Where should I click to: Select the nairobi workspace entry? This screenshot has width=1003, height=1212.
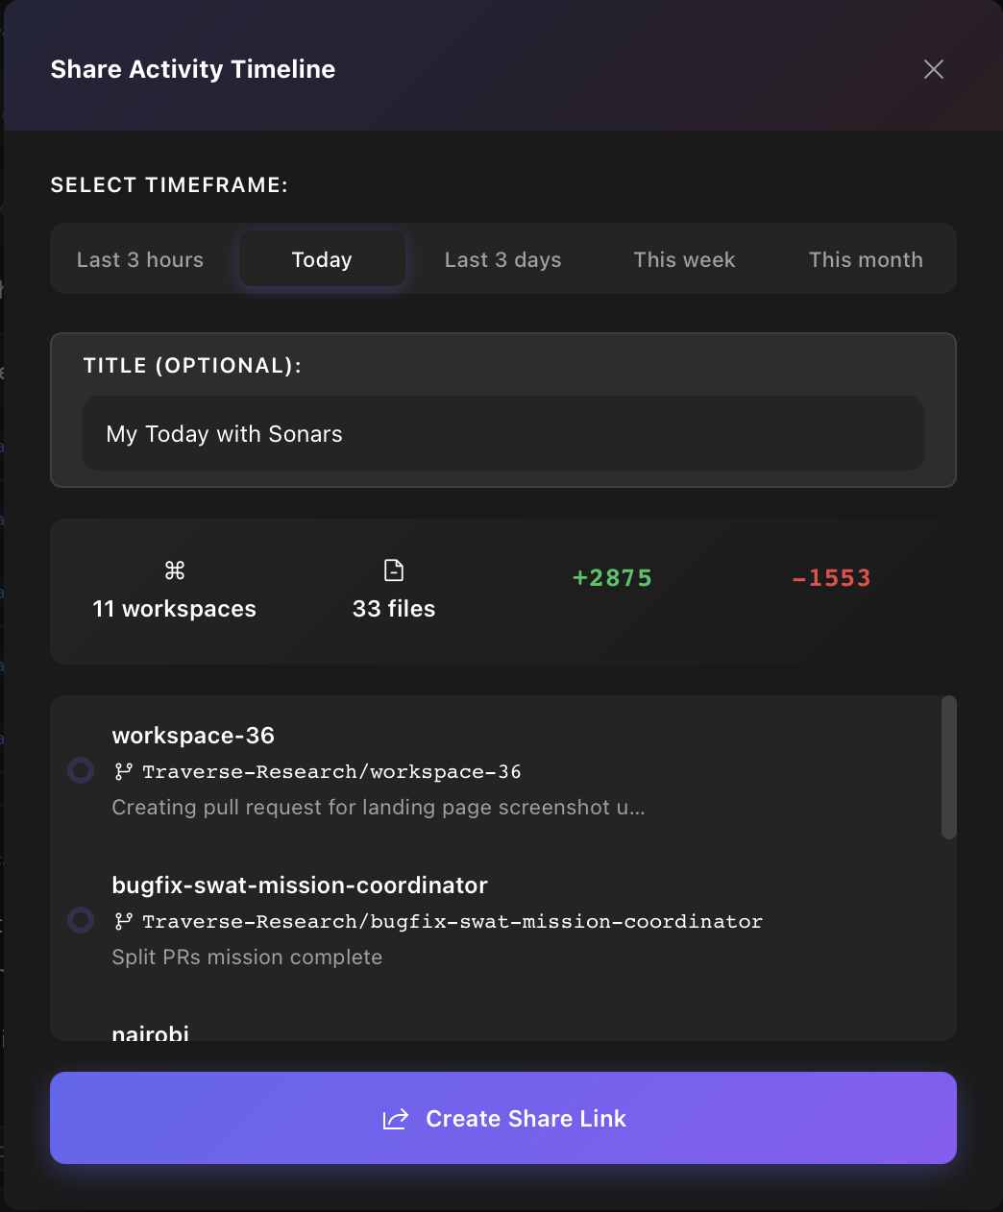[151, 1030]
